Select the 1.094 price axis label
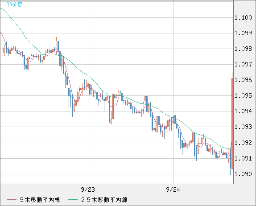Screen dimensions: 256x206 (243, 111)
